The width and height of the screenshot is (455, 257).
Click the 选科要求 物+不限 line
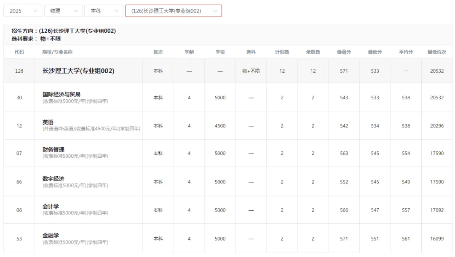[36, 39]
